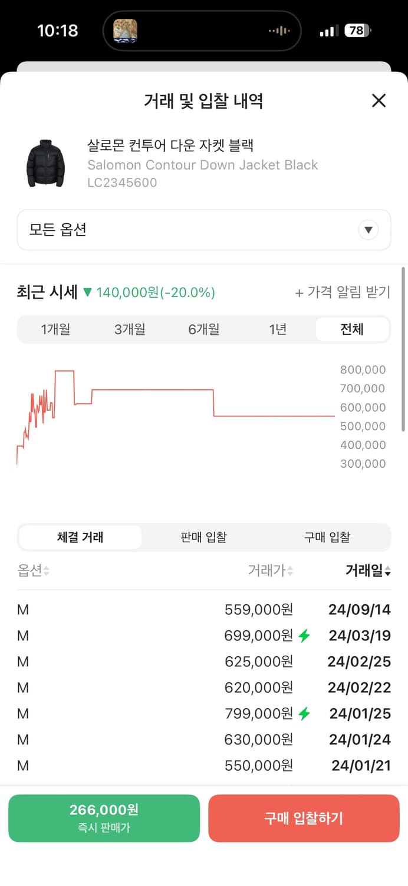408x886 pixels.
Task: Click the chevron on the options selector
Action: click(x=368, y=230)
